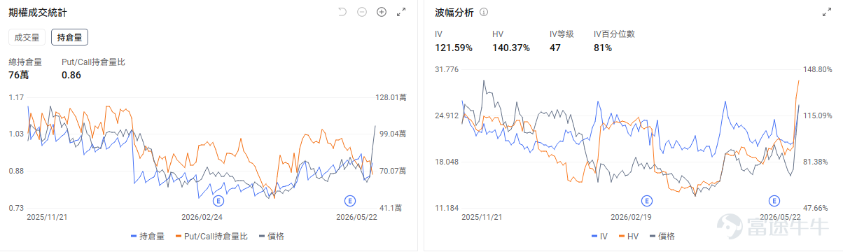This screenshot has width=843, height=252.
Task: Click the undo reset icon in 期權成交統計
Action: (x=342, y=12)
